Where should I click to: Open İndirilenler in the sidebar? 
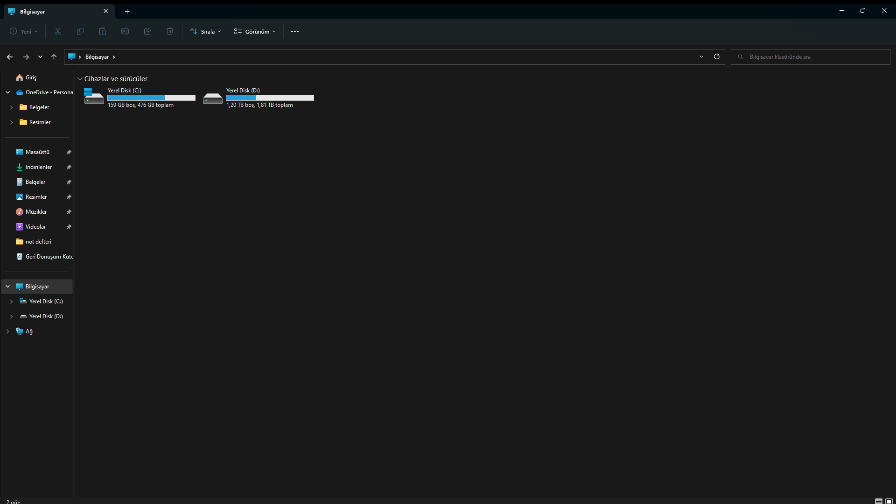pos(38,167)
